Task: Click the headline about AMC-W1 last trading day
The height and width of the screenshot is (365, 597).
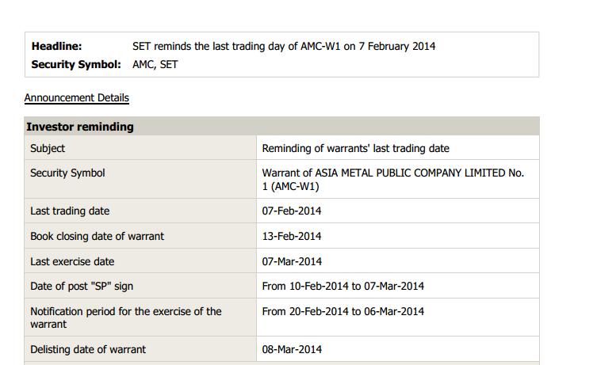Action: tap(284, 46)
